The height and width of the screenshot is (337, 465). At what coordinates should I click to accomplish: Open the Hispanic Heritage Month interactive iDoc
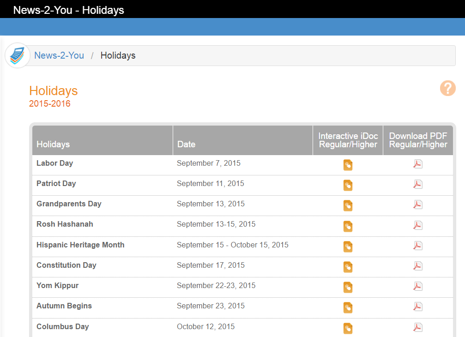[348, 247]
